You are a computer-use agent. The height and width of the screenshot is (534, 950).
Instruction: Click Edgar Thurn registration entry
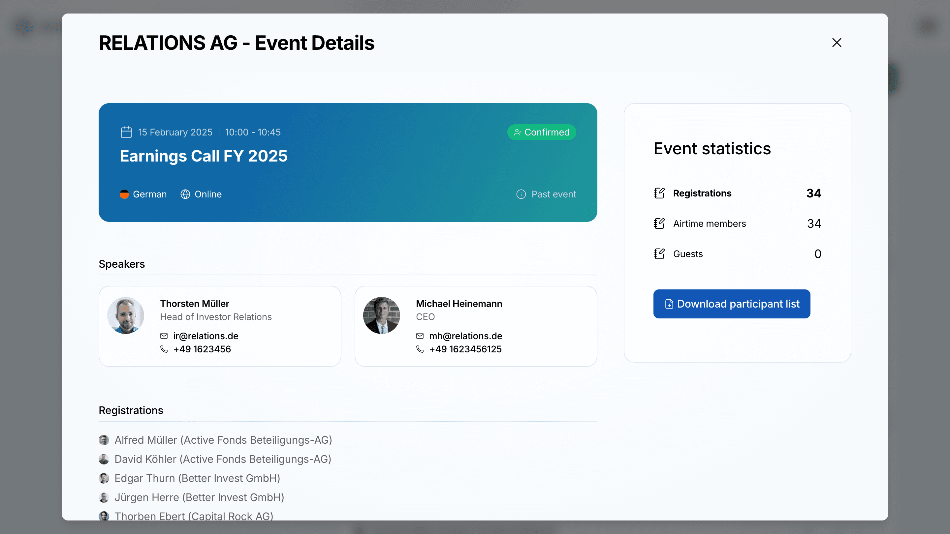coord(197,478)
